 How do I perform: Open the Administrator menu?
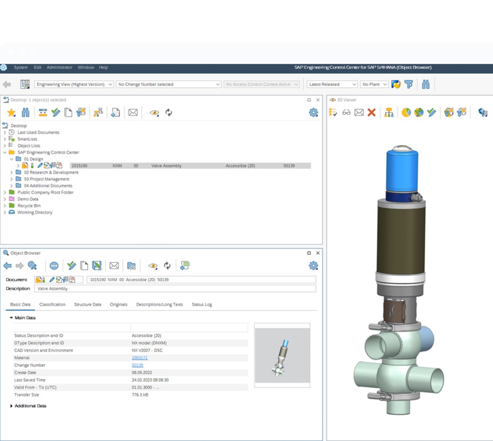point(60,67)
